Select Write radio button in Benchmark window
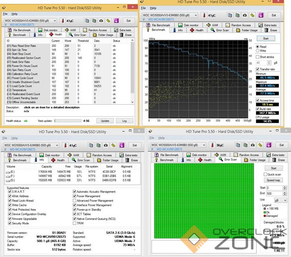The height and width of the screenshot is (257, 291). click(257, 51)
